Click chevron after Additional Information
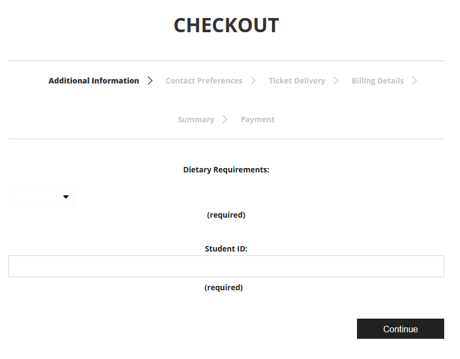The width and height of the screenshot is (460, 359). tap(150, 81)
